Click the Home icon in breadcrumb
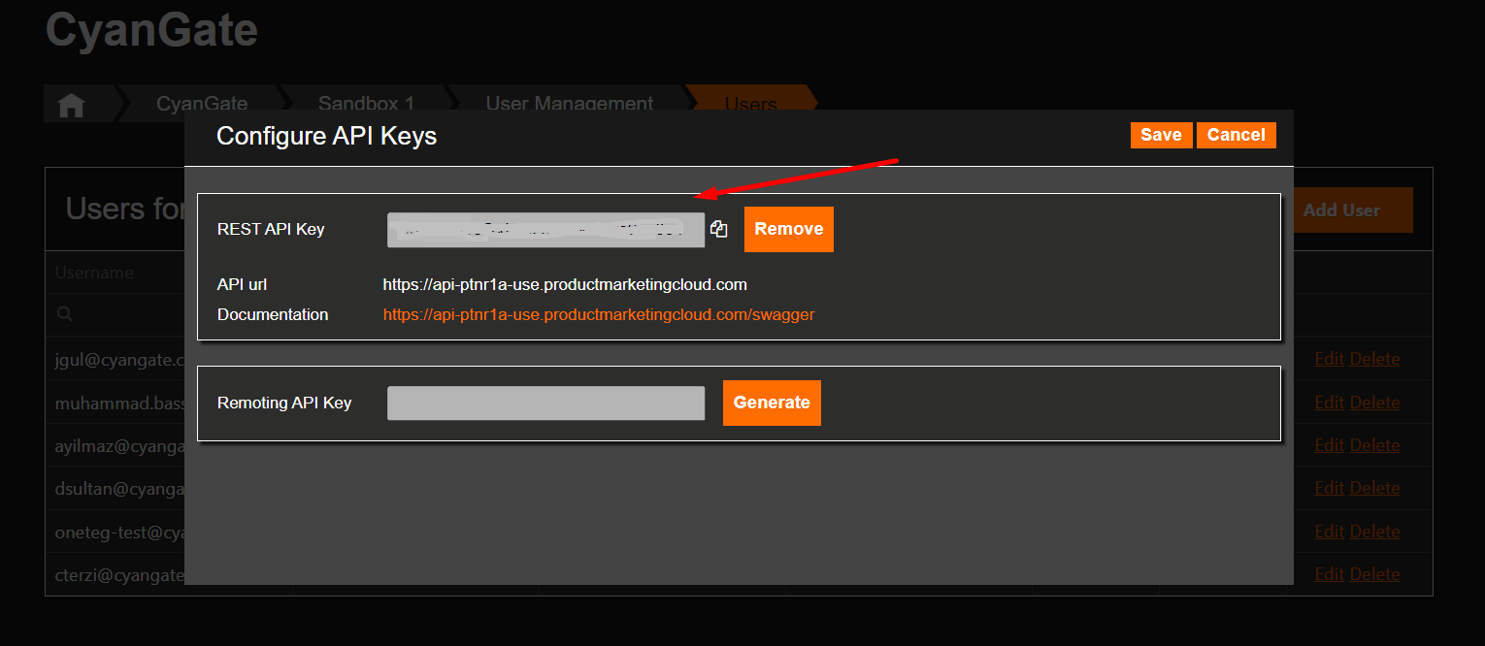Image resolution: width=1485 pixels, height=646 pixels. pos(71,105)
